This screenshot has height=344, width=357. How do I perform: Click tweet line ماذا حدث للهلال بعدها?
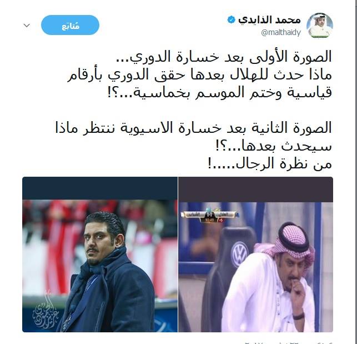(199, 75)
